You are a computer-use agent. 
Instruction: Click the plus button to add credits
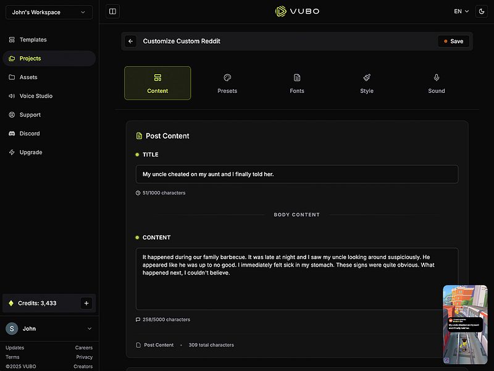[86, 303]
